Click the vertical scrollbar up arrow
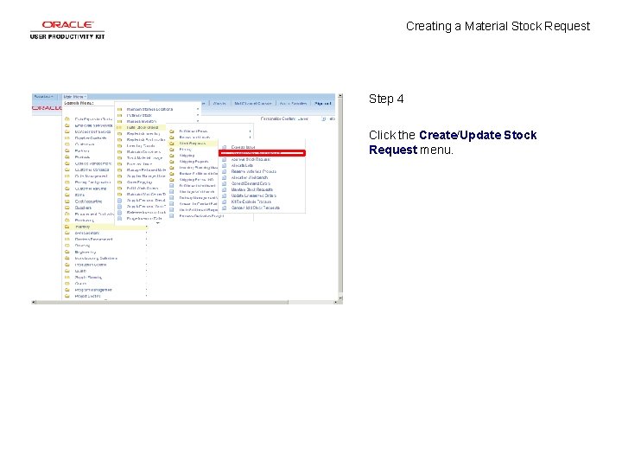This screenshot has height=467, width=622. (x=340, y=96)
